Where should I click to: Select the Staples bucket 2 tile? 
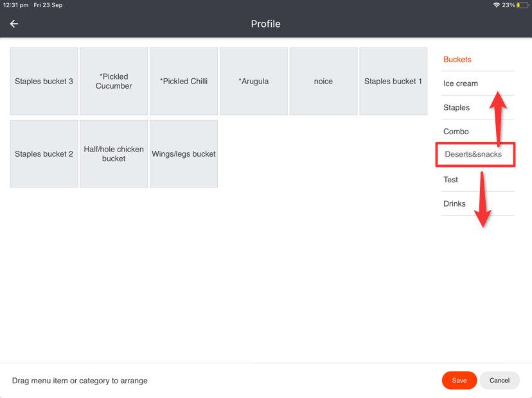(x=44, y=154)
